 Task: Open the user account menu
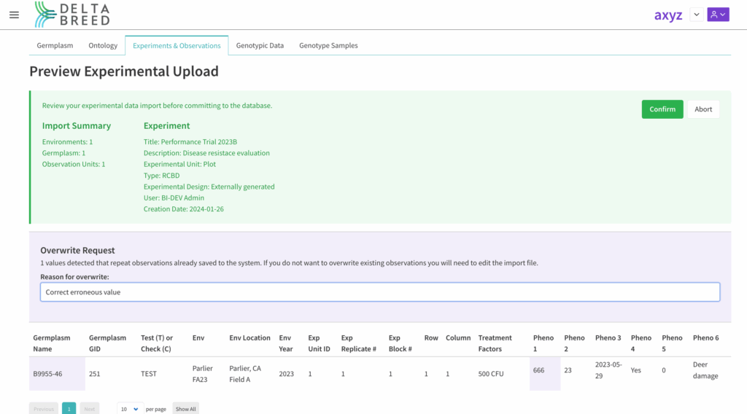(x=718, y=15)
